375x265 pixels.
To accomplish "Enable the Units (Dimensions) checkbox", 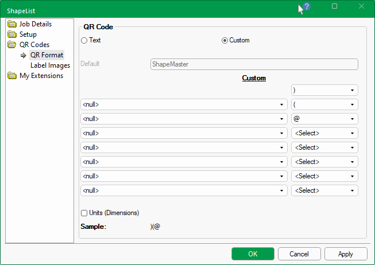I will [84, 213].
